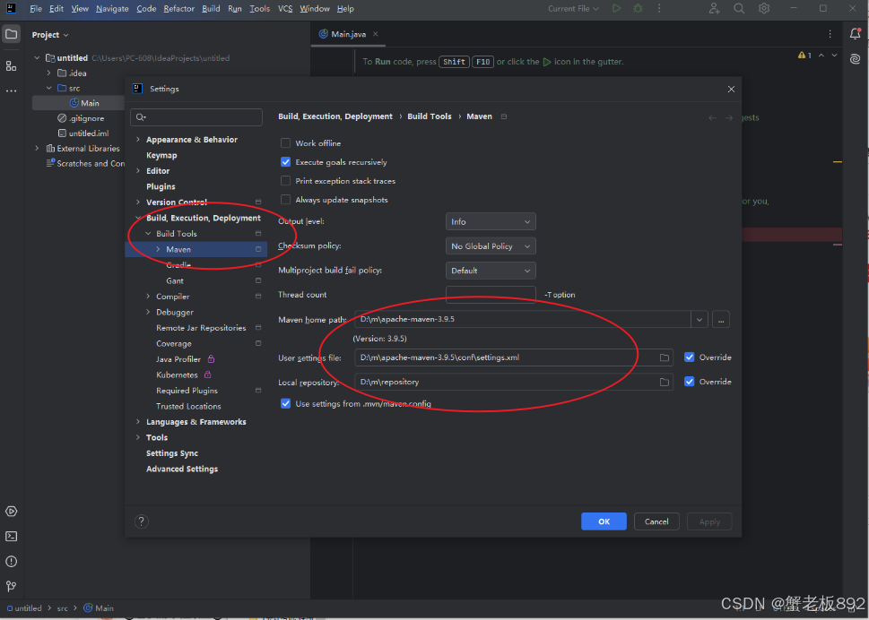
Task: Open the run toolbar kebab menu
Action: (659, 8)
